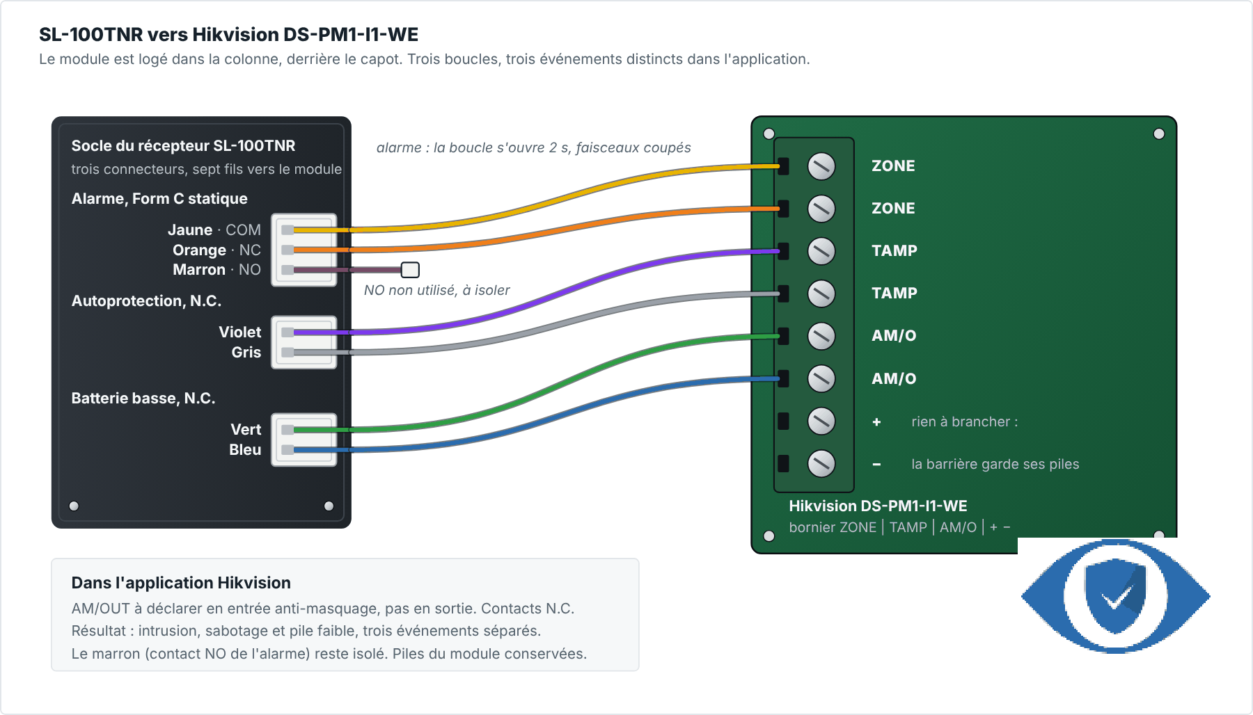The width and height of the screenshot is (1253, 715).
Task: Click the "Socle du récepteur SL-100TNR" heading
Action: 183,145
